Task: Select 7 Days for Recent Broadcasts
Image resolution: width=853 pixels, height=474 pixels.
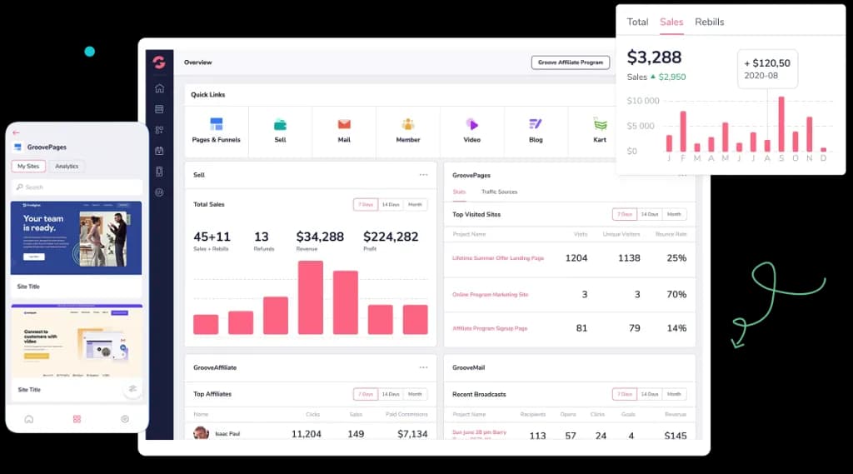Action: (x=625, y=394)
